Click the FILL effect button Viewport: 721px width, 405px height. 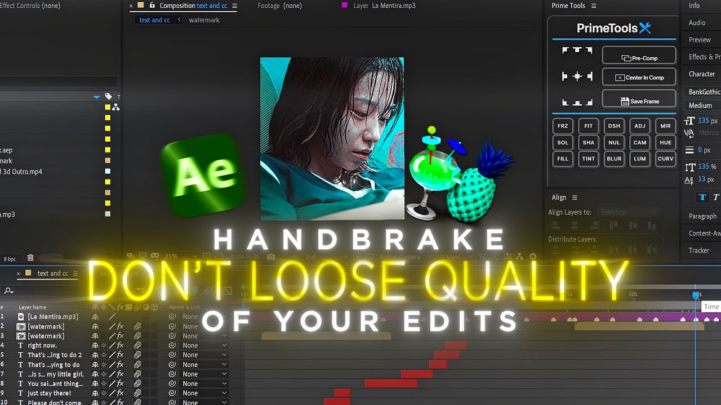point(563,159)
